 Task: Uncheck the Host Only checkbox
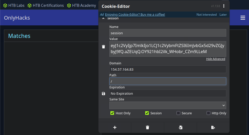pyautogui.click(x=112, y=113)
